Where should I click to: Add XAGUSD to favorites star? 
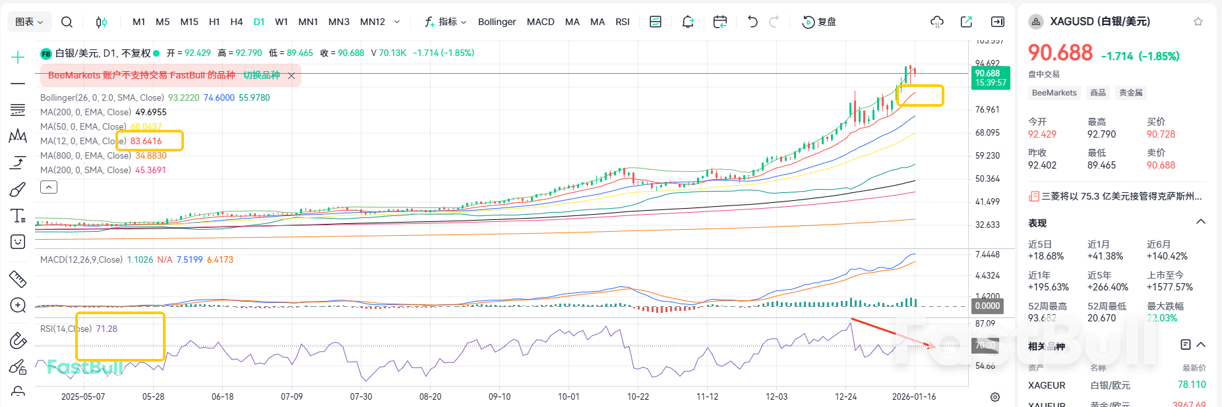(x=1198, y=22)
